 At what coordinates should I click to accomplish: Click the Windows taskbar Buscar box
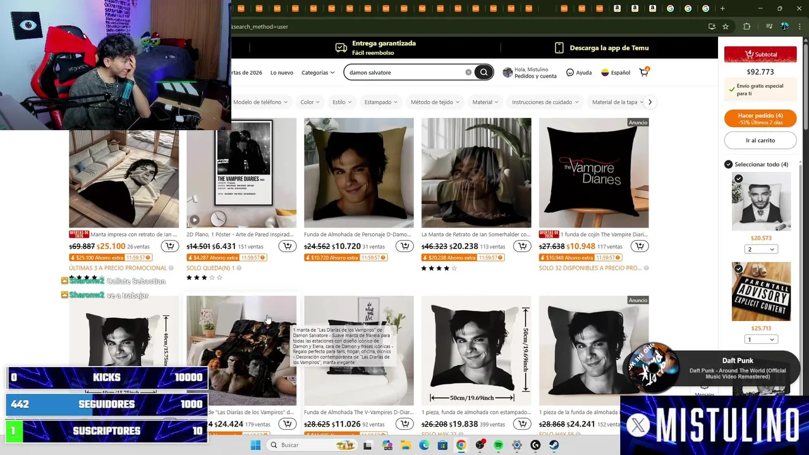click(x=312, y=445)
